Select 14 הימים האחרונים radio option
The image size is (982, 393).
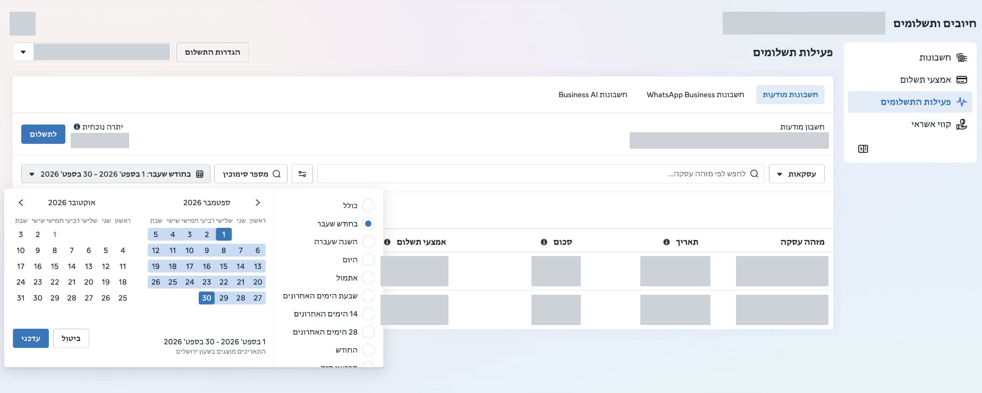(368, 314)
